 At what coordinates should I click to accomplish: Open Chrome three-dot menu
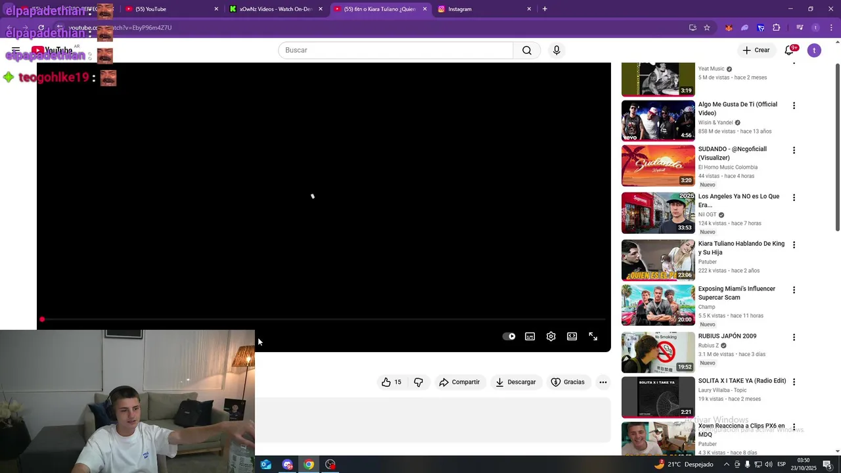click(x=831, y=28)
